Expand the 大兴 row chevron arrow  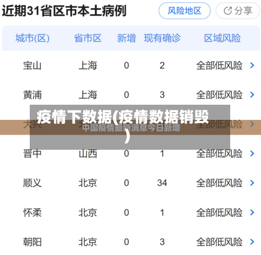tap(252, 124)
